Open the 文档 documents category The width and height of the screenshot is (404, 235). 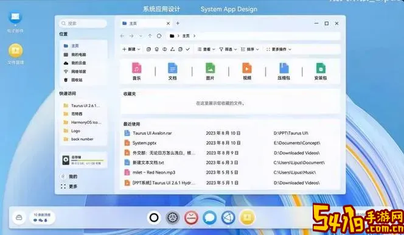[172, 71]
